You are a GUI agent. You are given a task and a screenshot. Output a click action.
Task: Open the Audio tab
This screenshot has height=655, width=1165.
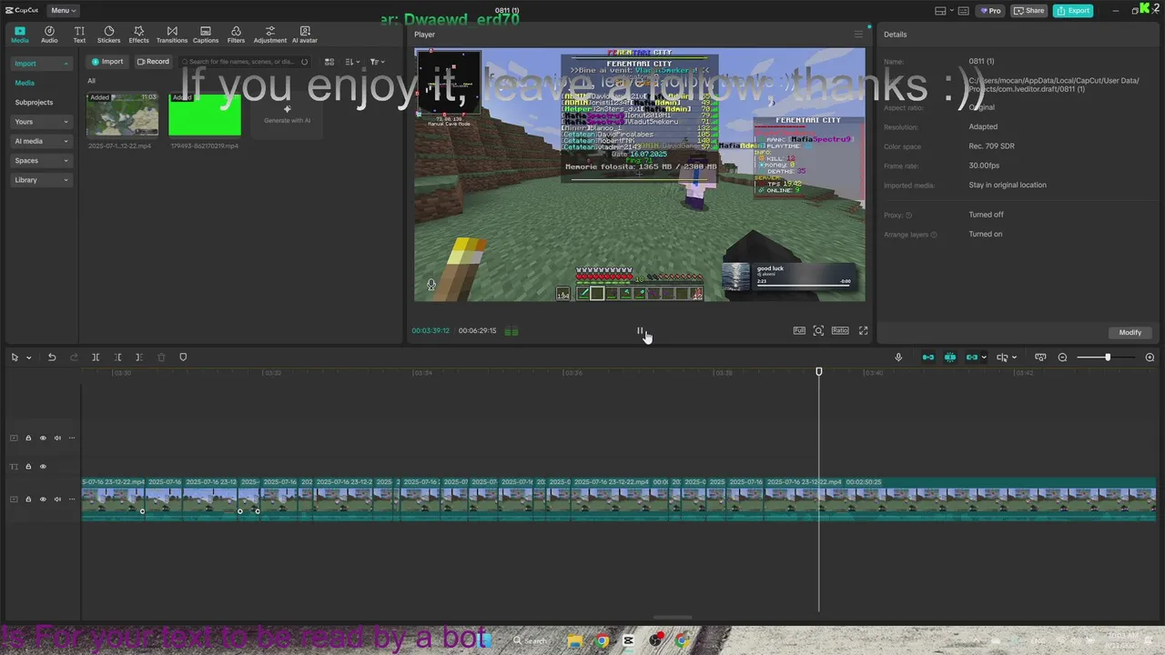(49, 35)
